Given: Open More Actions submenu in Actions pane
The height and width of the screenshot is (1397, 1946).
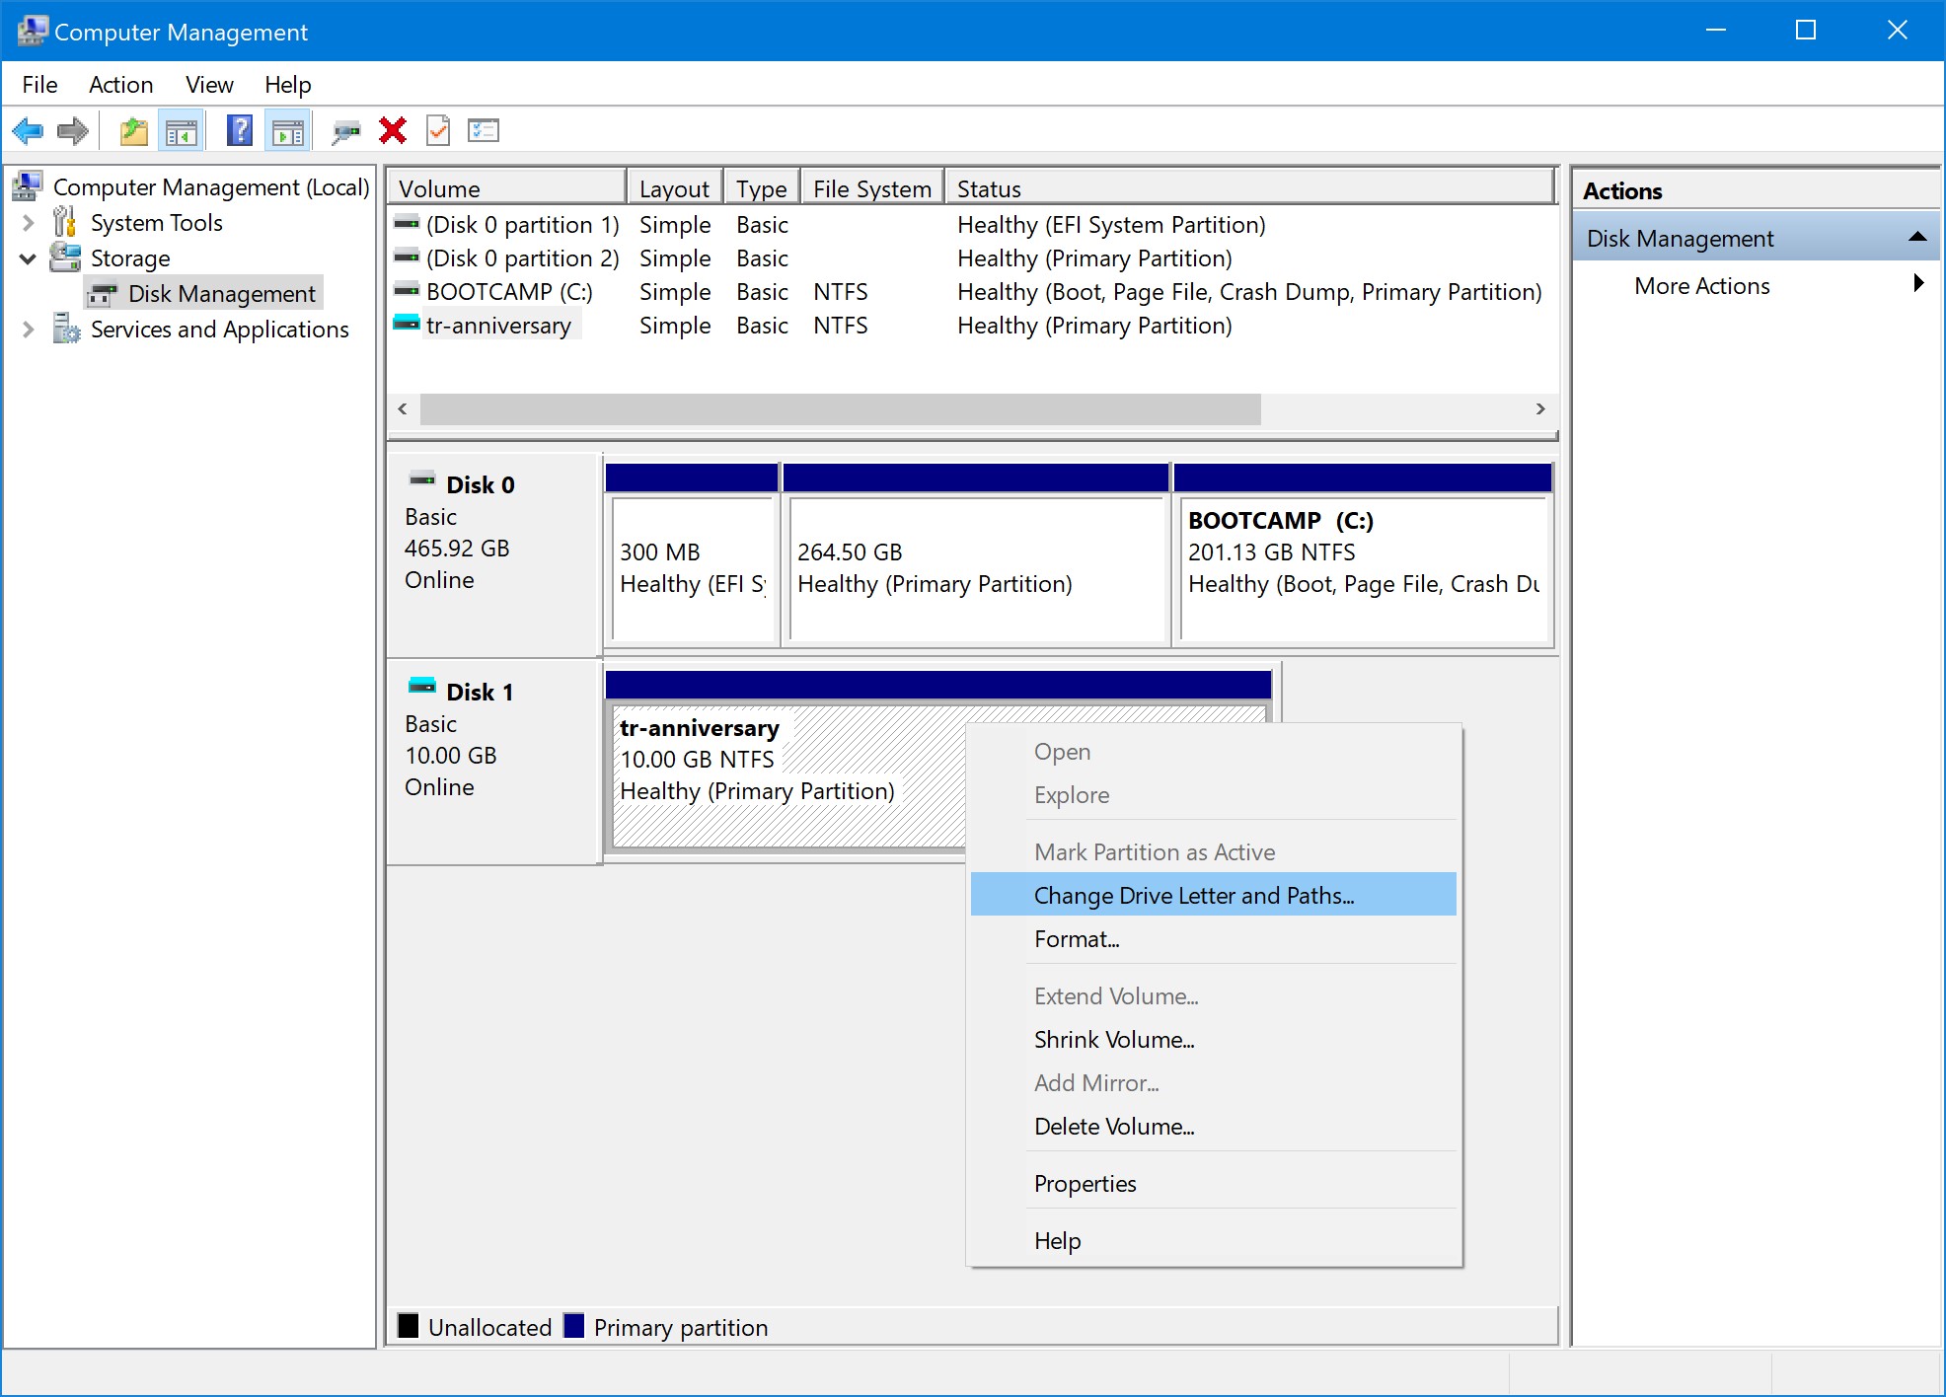Looking at the screenshot, I should [x=1701, y=286].
